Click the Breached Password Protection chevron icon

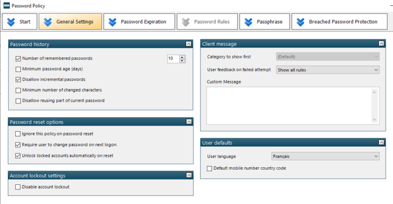(x=300, y=22)
